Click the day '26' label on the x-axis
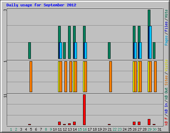This screenshot has height=133, width=170. 134,129
